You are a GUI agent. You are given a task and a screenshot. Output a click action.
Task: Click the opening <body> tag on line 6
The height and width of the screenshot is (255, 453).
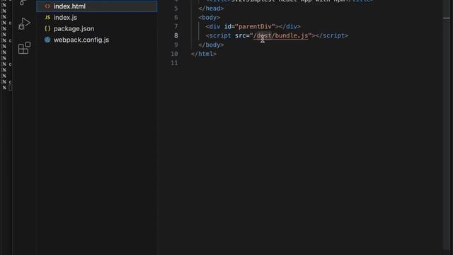pyautogui.click(x=210, y=18)
